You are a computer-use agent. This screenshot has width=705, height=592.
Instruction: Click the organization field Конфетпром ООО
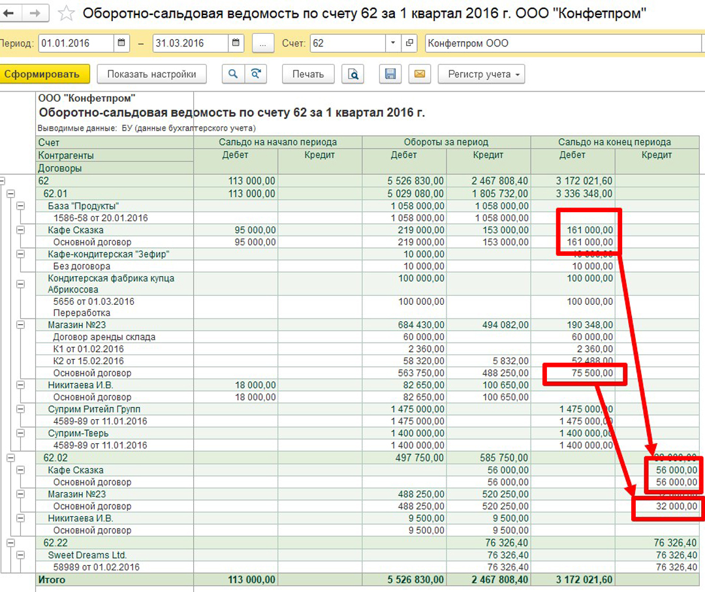561,44
